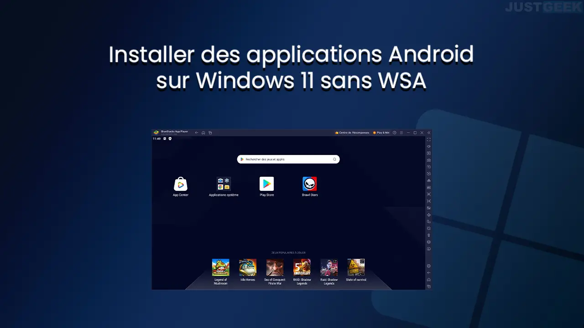Click the airplane mode icon in sidebar
Image resolution: width=584 pixels, height=328 pixels.
click(x=429, y=215)
